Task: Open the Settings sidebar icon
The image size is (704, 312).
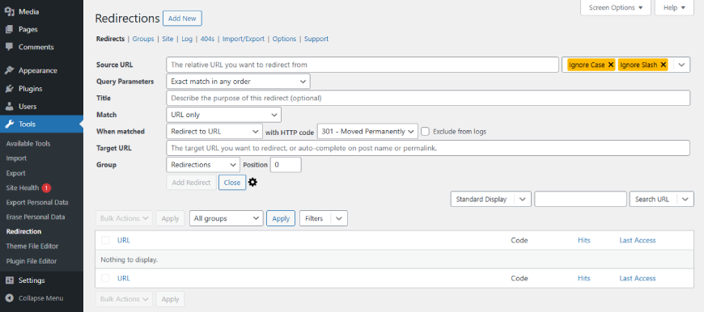Action: pyautogui.click(x=9, y=280)
